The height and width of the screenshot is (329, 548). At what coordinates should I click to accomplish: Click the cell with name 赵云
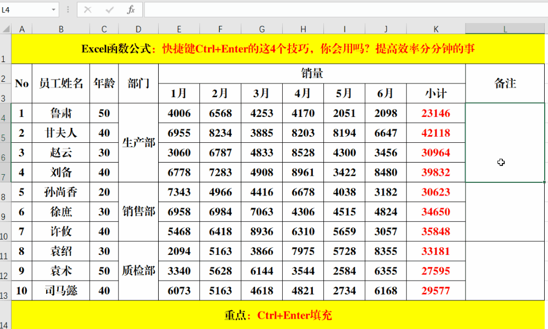(61, 153)
